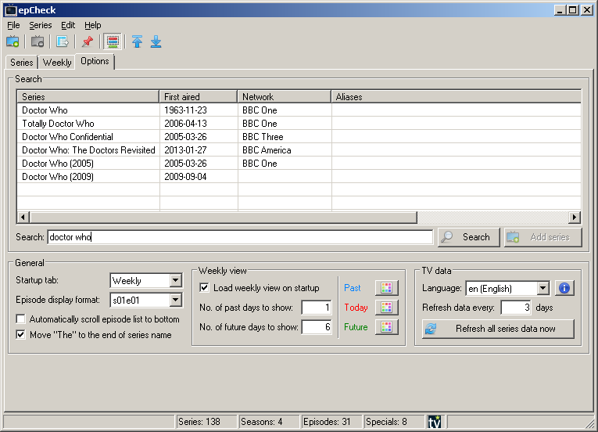
Task: Select the Doctor Who Confidential row
Action: click(x=299, y=137)
